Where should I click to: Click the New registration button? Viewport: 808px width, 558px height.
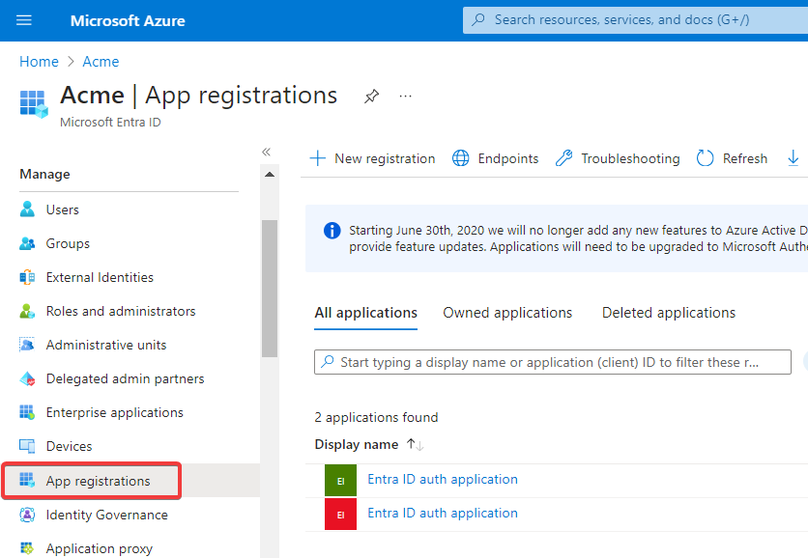[x=372, y=158]
